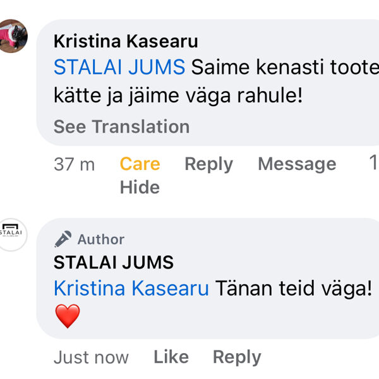The width and height of the screenshot is (379, 379).
Task: Follow the blue STALAI JUMS mention link
Action: pos(119,67)
